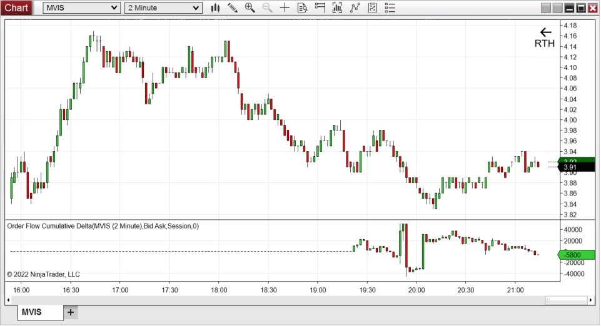Click the 16:00 time axis label
Screen dimensions: 601x326
(x=21, y=290)
